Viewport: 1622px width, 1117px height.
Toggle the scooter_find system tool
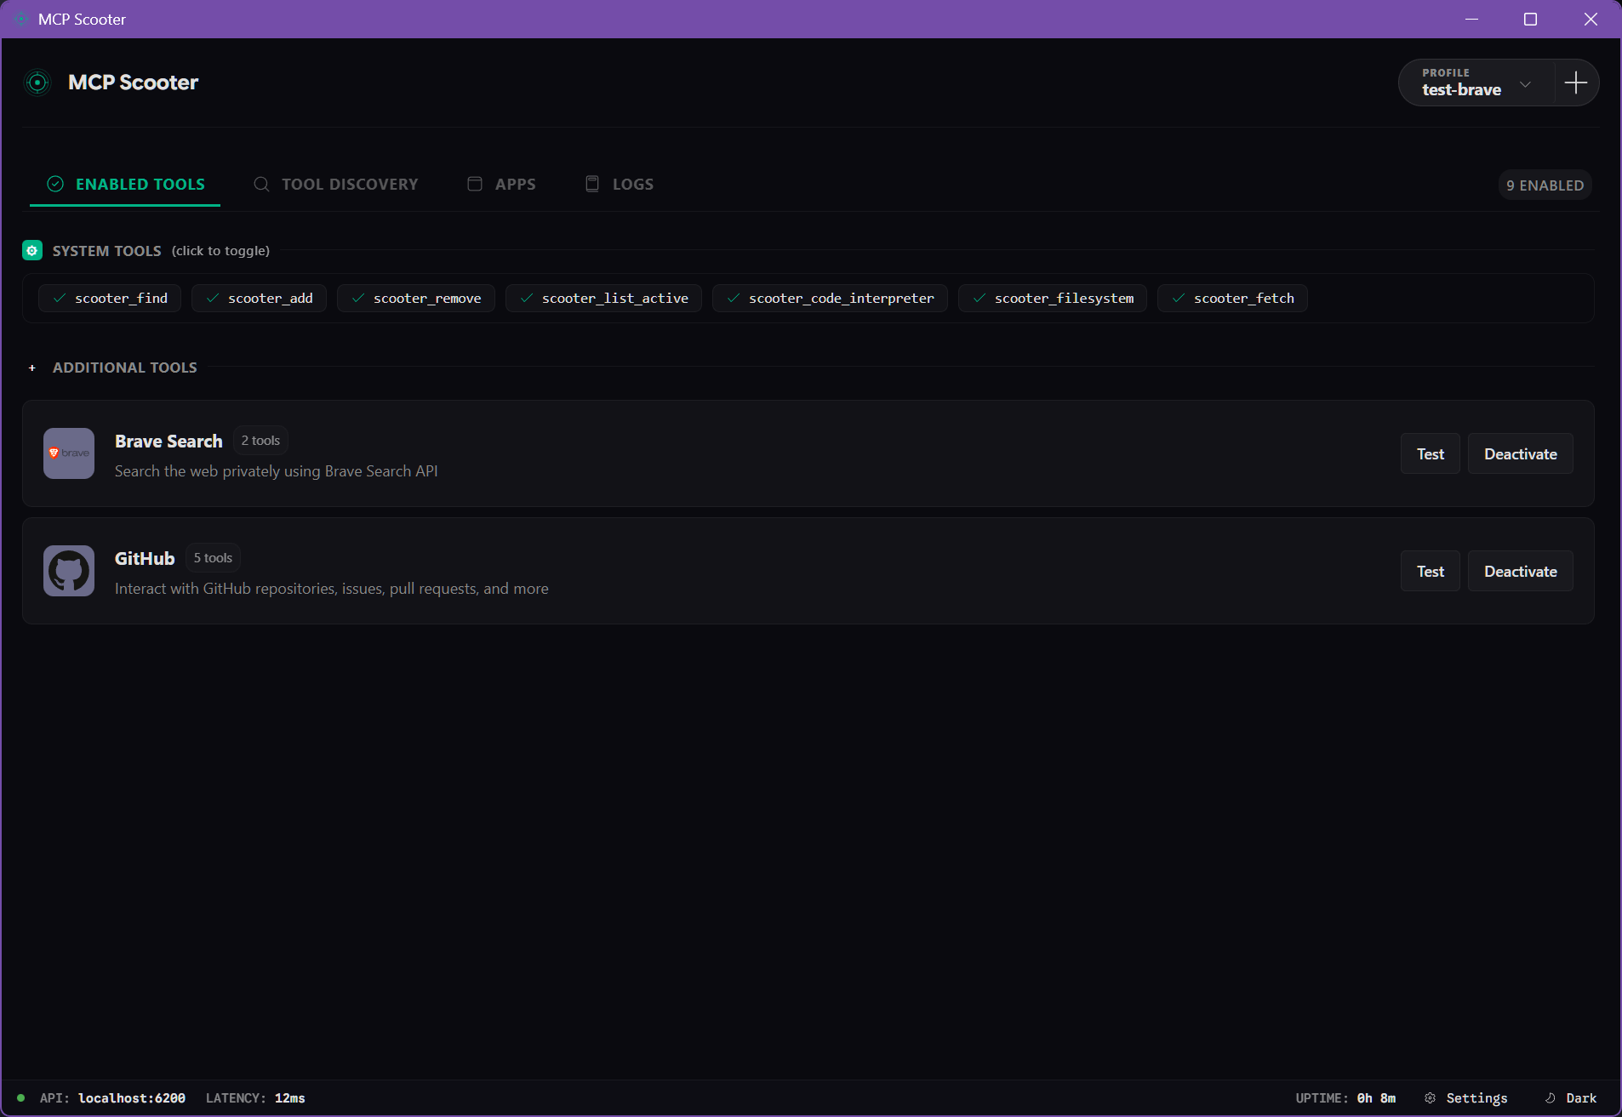(x=110, y=298)
